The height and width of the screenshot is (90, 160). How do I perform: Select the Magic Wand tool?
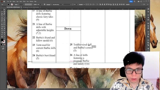[x=2, y=12]
